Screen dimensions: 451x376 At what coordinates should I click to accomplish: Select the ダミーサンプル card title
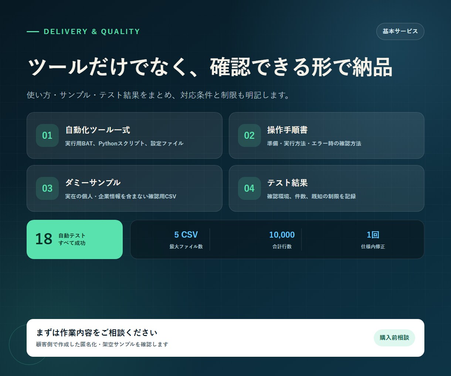(93, 183)
